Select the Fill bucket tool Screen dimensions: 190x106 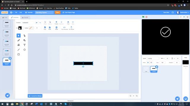18,45
